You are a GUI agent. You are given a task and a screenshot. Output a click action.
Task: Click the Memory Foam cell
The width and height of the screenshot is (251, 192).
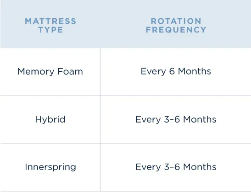tap(50, 71)
